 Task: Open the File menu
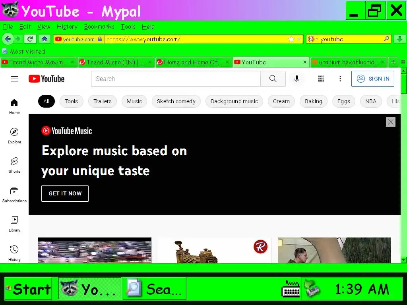(x=8, y=27)
